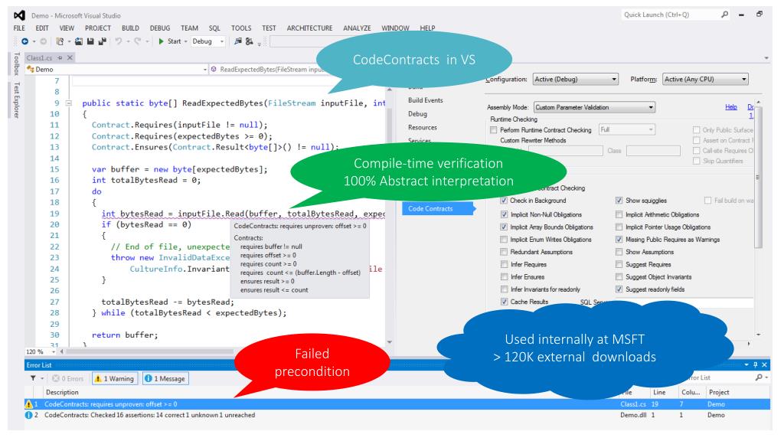This screenshot has width=784, height=441.
Task: Enable Implicit Arithmetic Obligations
Action: (x=619, y=214)
